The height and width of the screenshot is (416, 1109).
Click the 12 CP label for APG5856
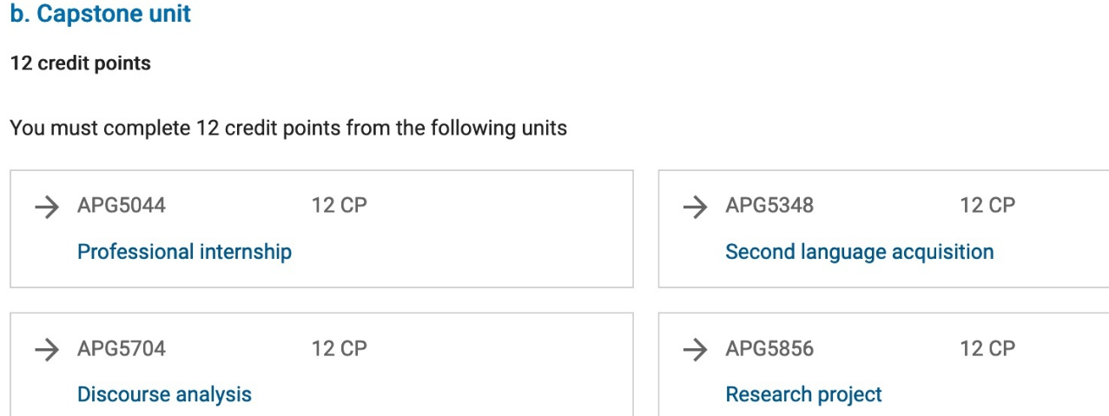(x=987, y=349)
